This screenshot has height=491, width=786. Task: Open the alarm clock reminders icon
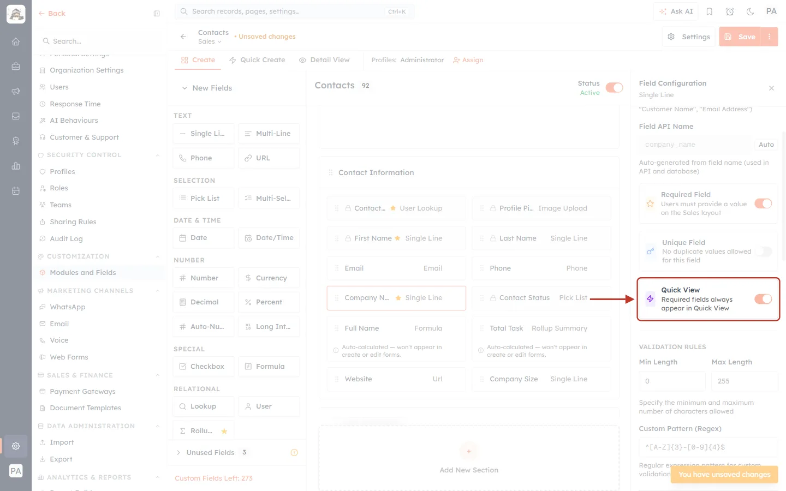coord(730,11)
